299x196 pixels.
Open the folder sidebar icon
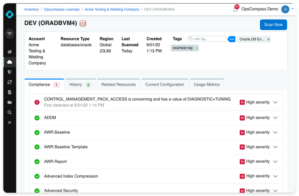pyautogui.click(x=9, y=102)
